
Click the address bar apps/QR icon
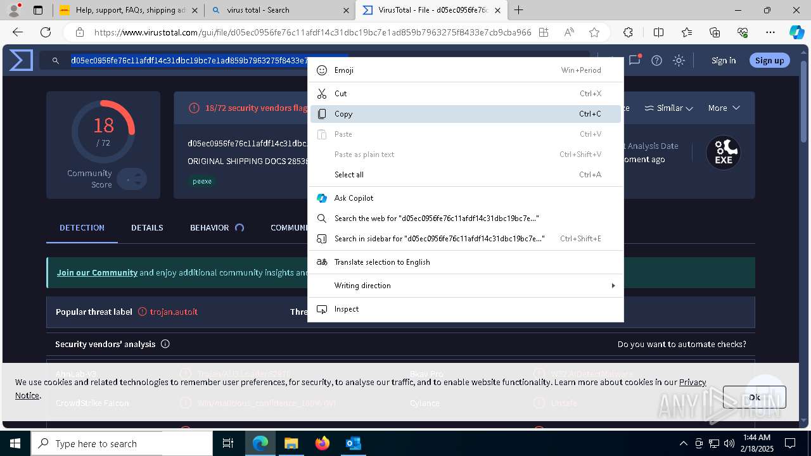(x=544, y=32)
